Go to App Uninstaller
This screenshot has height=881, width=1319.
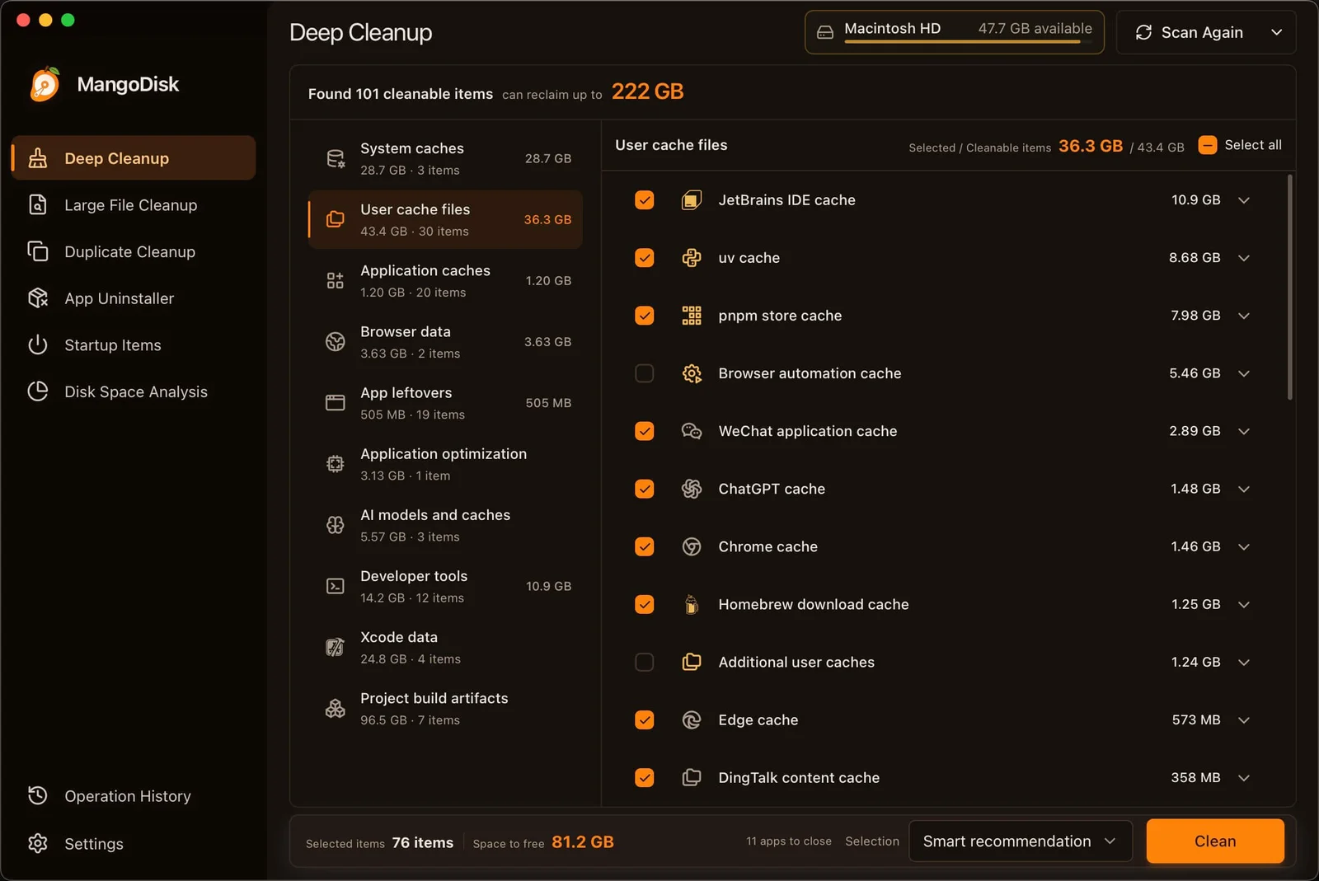coord(134,298)
